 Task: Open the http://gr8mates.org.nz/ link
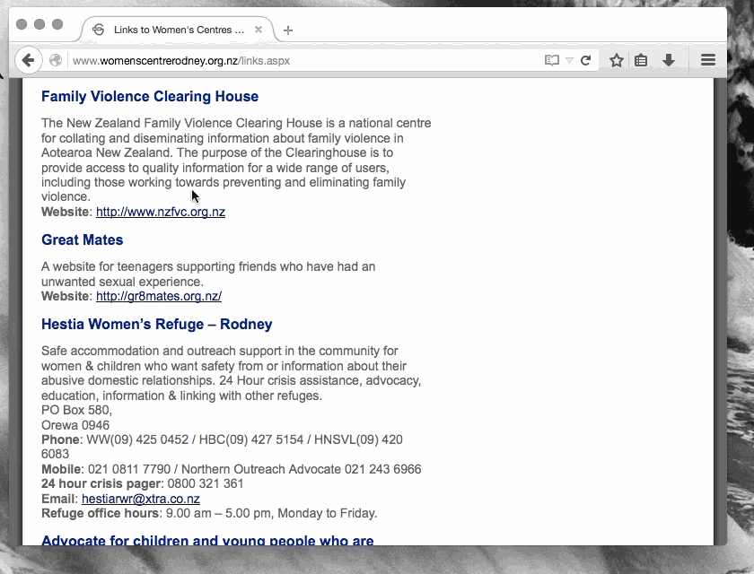pos(159,296)
